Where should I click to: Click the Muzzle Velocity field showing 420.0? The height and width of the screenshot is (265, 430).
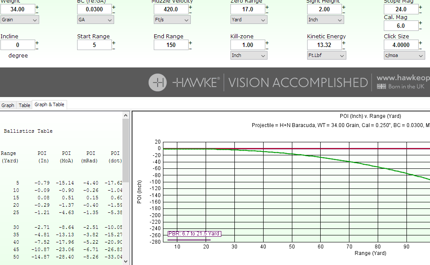pyautogui.click(x=171, y=9)
